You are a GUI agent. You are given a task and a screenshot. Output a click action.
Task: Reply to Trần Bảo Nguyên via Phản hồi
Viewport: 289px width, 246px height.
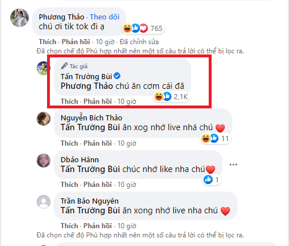pyautogui.click(x=97, y=226)
